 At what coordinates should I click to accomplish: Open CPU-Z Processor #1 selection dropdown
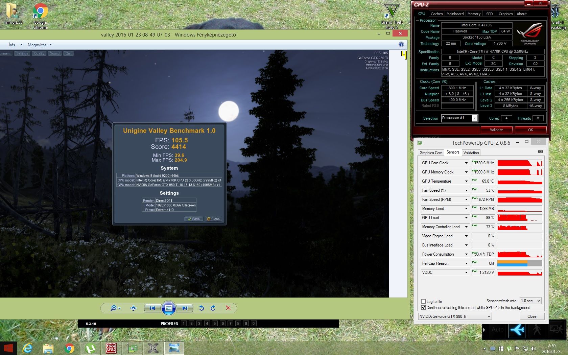point(459,118)
